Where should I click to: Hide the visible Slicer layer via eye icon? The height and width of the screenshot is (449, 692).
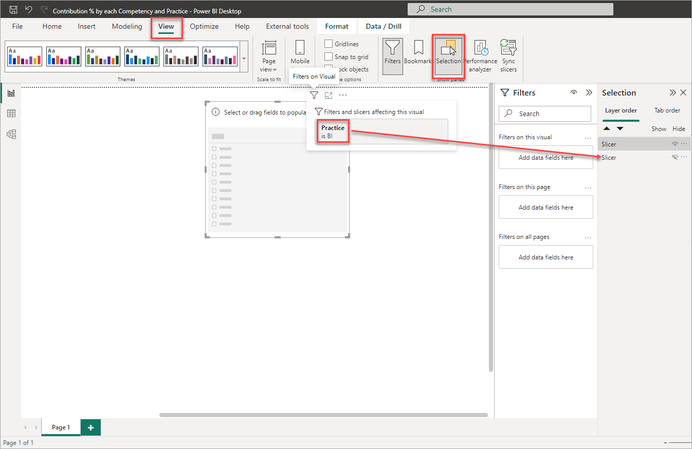(x=675, y=144)
